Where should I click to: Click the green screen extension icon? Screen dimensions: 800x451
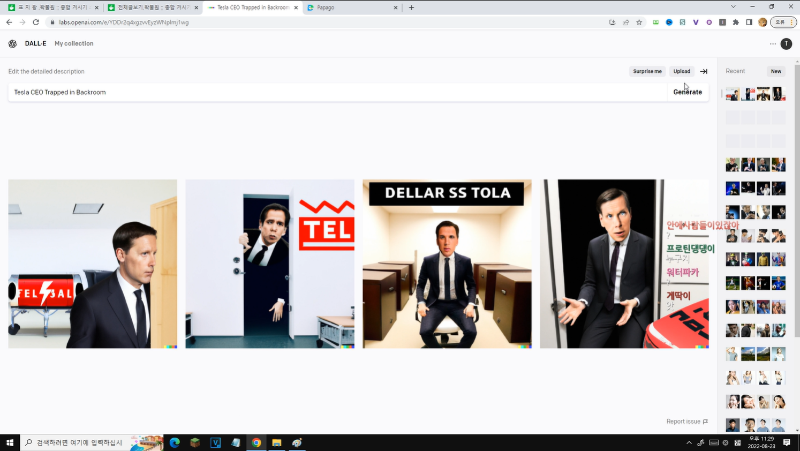pyautogui.click(x=655, y=22)
